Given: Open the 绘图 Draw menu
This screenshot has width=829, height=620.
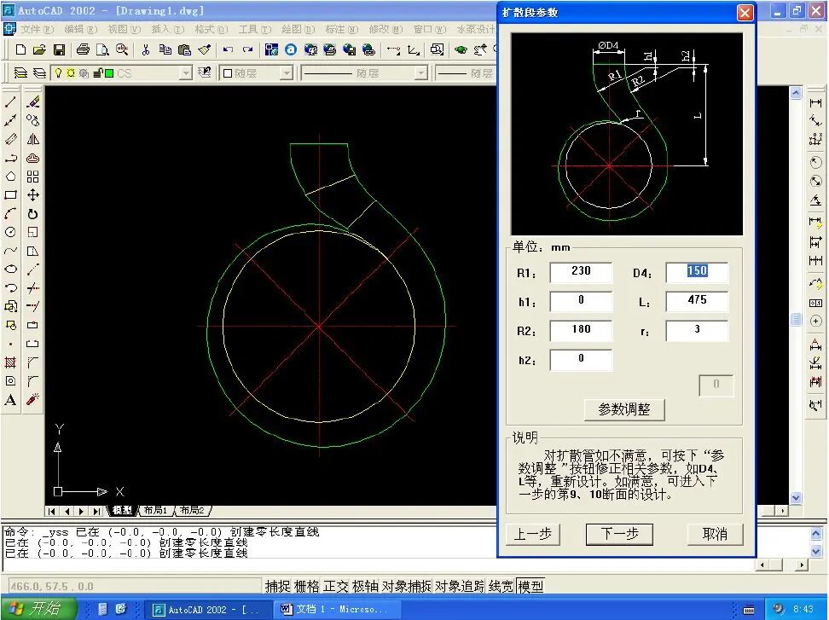Looking at the screenshot, I should pyautogui.click(x=299, y=29).
